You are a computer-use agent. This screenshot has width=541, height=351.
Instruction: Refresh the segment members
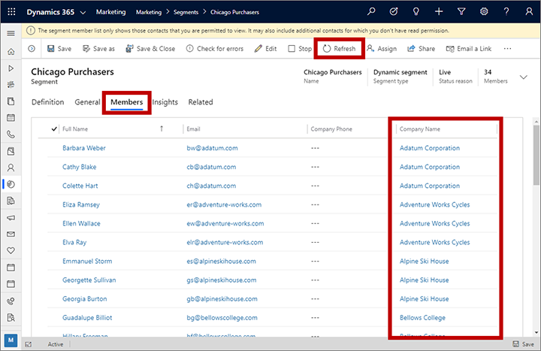339,49
